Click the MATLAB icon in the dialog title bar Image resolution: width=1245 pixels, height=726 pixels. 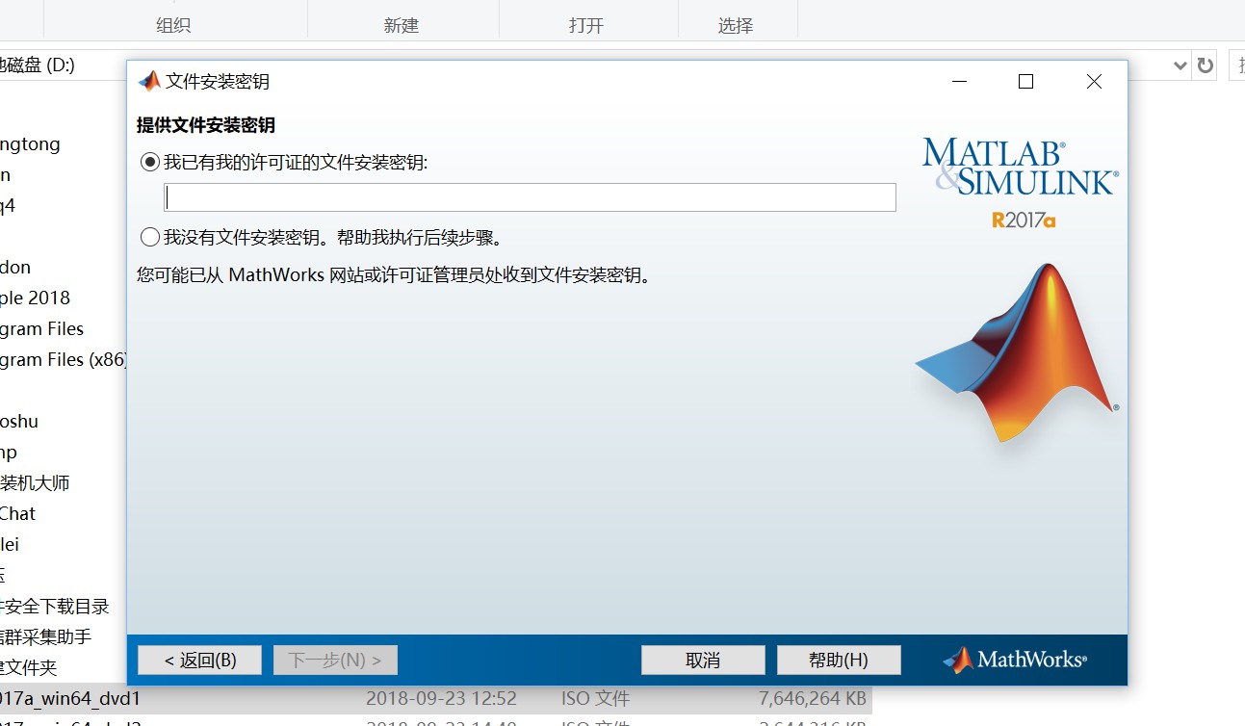click(x=149, y=82)
